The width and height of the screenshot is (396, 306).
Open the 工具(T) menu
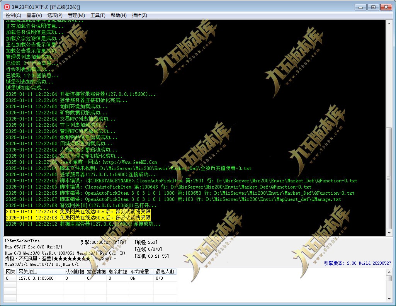pos(98,15)
